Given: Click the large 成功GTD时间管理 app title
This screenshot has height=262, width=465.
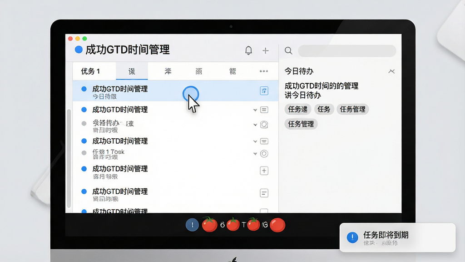Looking at the screenshot, I should tap(128, 50).
